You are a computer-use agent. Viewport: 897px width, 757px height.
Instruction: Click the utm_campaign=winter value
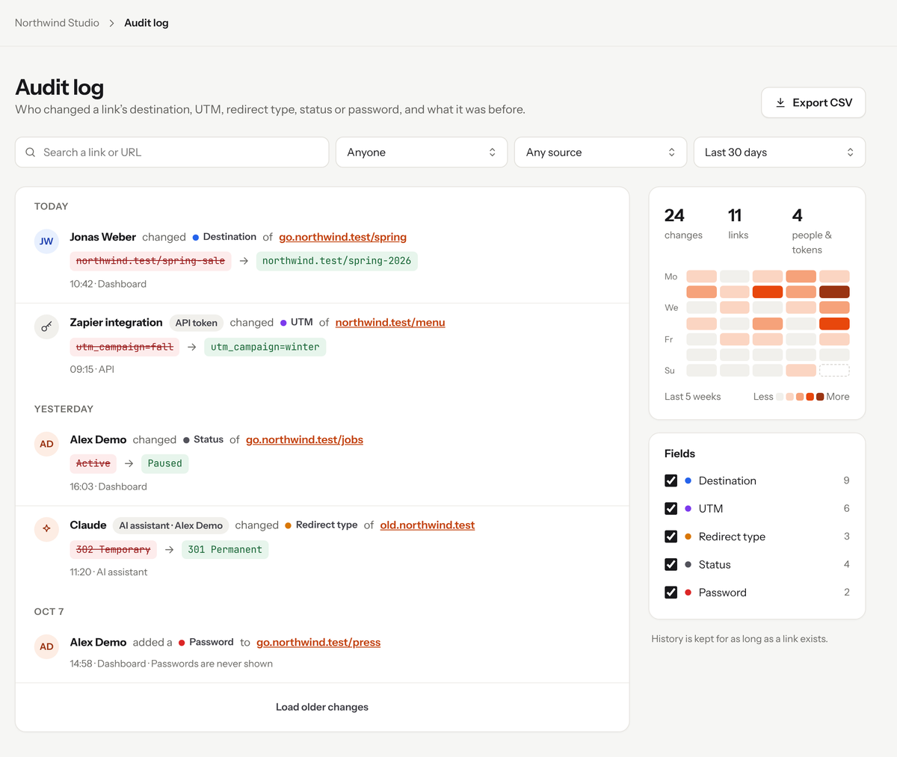[265, 347]
